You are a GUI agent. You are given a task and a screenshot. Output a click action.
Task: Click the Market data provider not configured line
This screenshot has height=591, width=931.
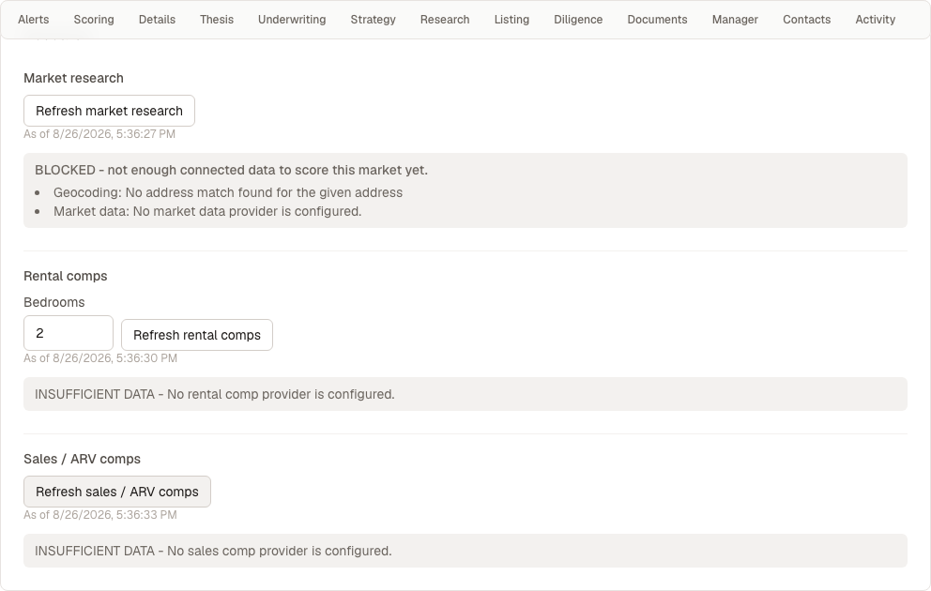pos(207,212)
